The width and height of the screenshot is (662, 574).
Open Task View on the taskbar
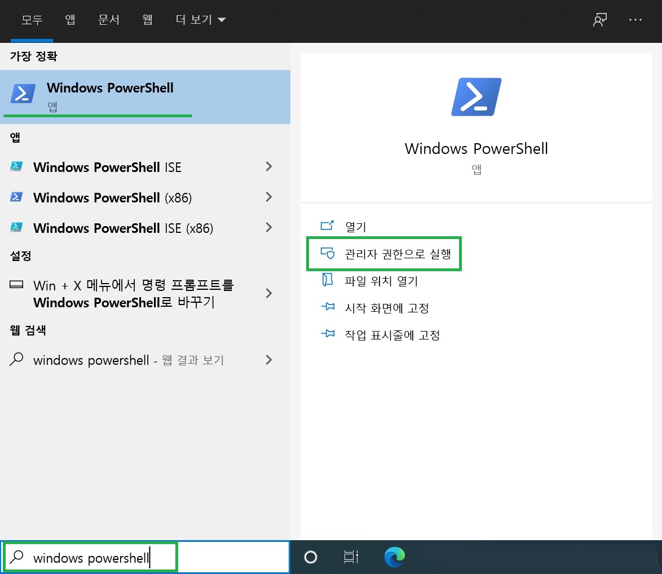[x=351, y=557]
